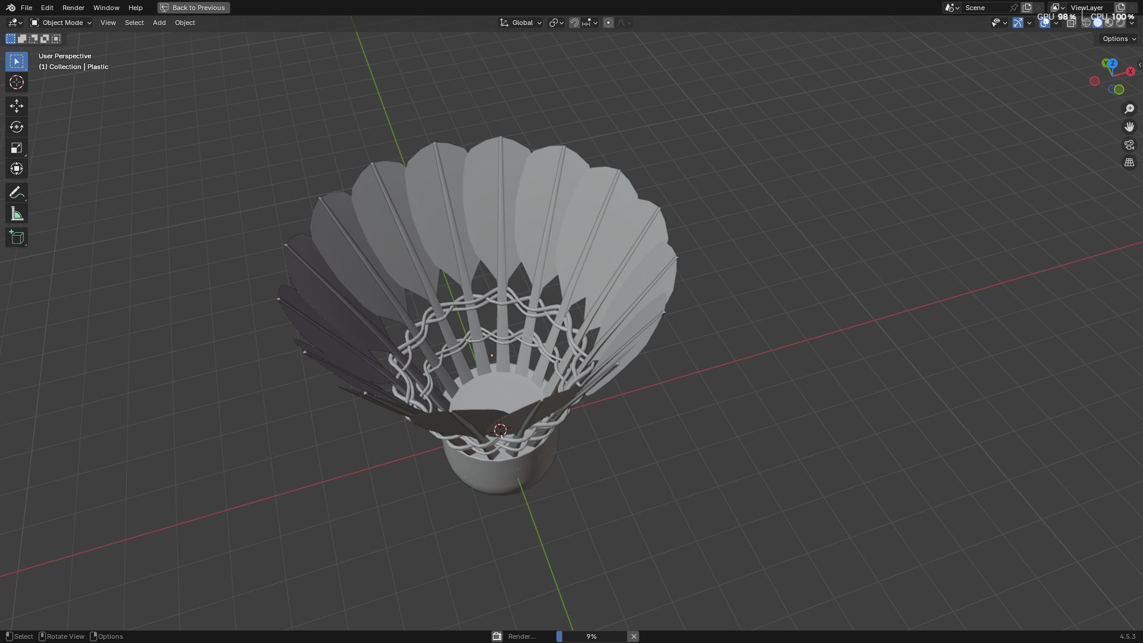Open the Render menu

tap(73, 8)
